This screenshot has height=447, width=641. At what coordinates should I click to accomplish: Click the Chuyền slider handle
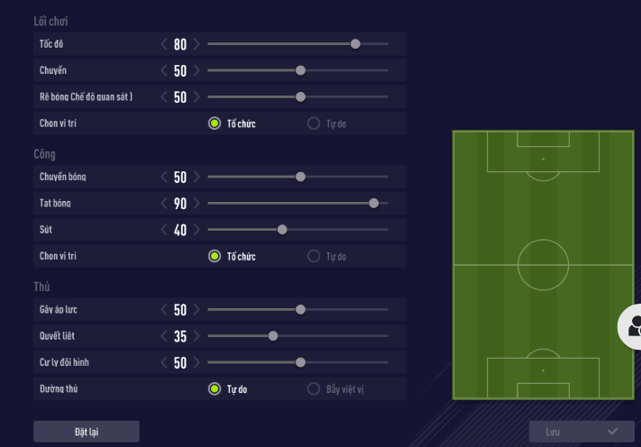click(x=301, y=70)
